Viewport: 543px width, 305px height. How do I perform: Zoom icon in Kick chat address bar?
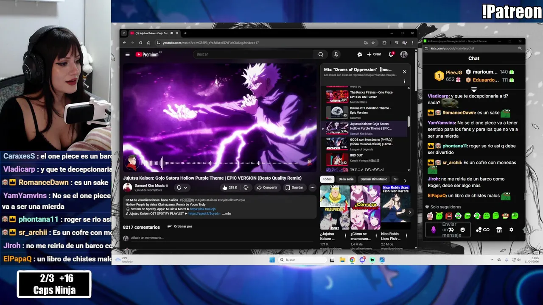pyautogui.click(x=520, y=48)
